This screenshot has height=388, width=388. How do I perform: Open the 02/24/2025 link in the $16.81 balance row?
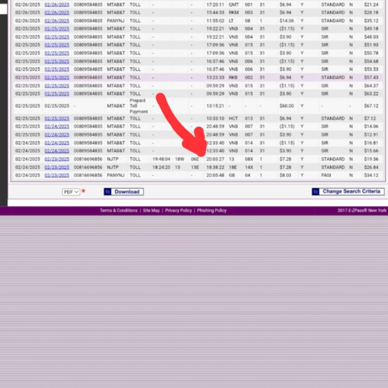pyautogui.click(x=57, y=143)
